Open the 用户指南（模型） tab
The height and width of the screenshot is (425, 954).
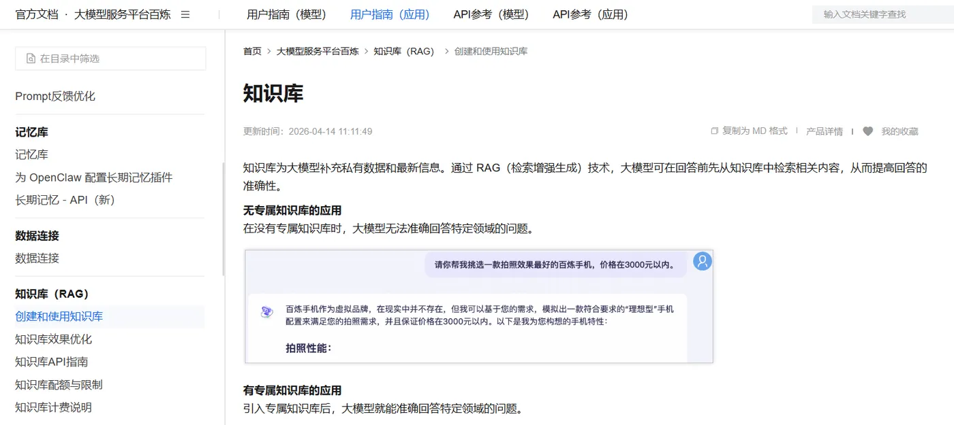[x=286, y=14]
